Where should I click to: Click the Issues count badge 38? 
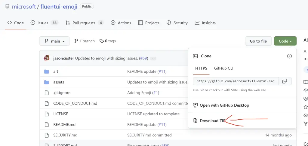coord(54,23)
